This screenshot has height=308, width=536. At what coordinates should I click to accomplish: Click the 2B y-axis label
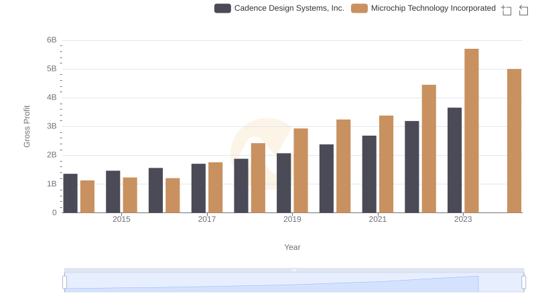tap(52, 155)
